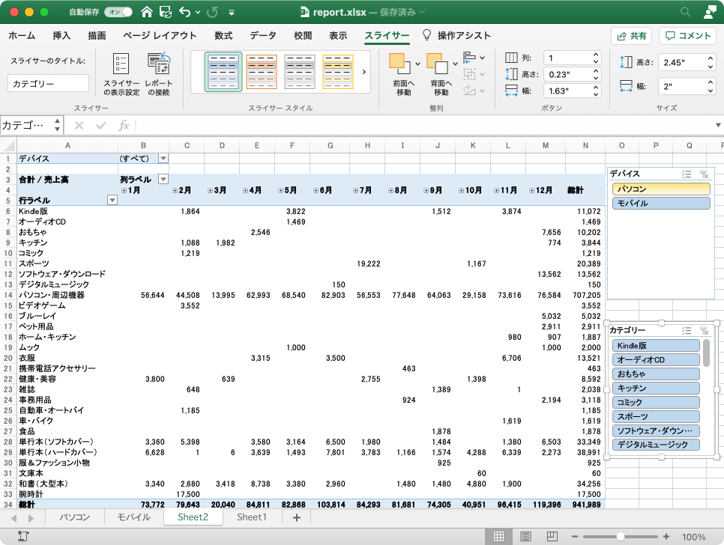Click the Save icon in title bar

coord(164,13)
